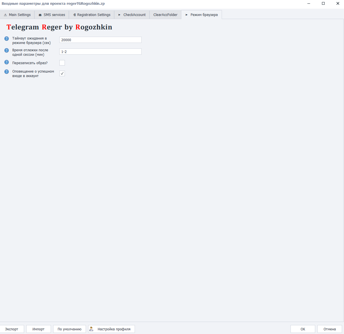
Task: Cancel with the 'Отмена' button
Action: (330, 329)
